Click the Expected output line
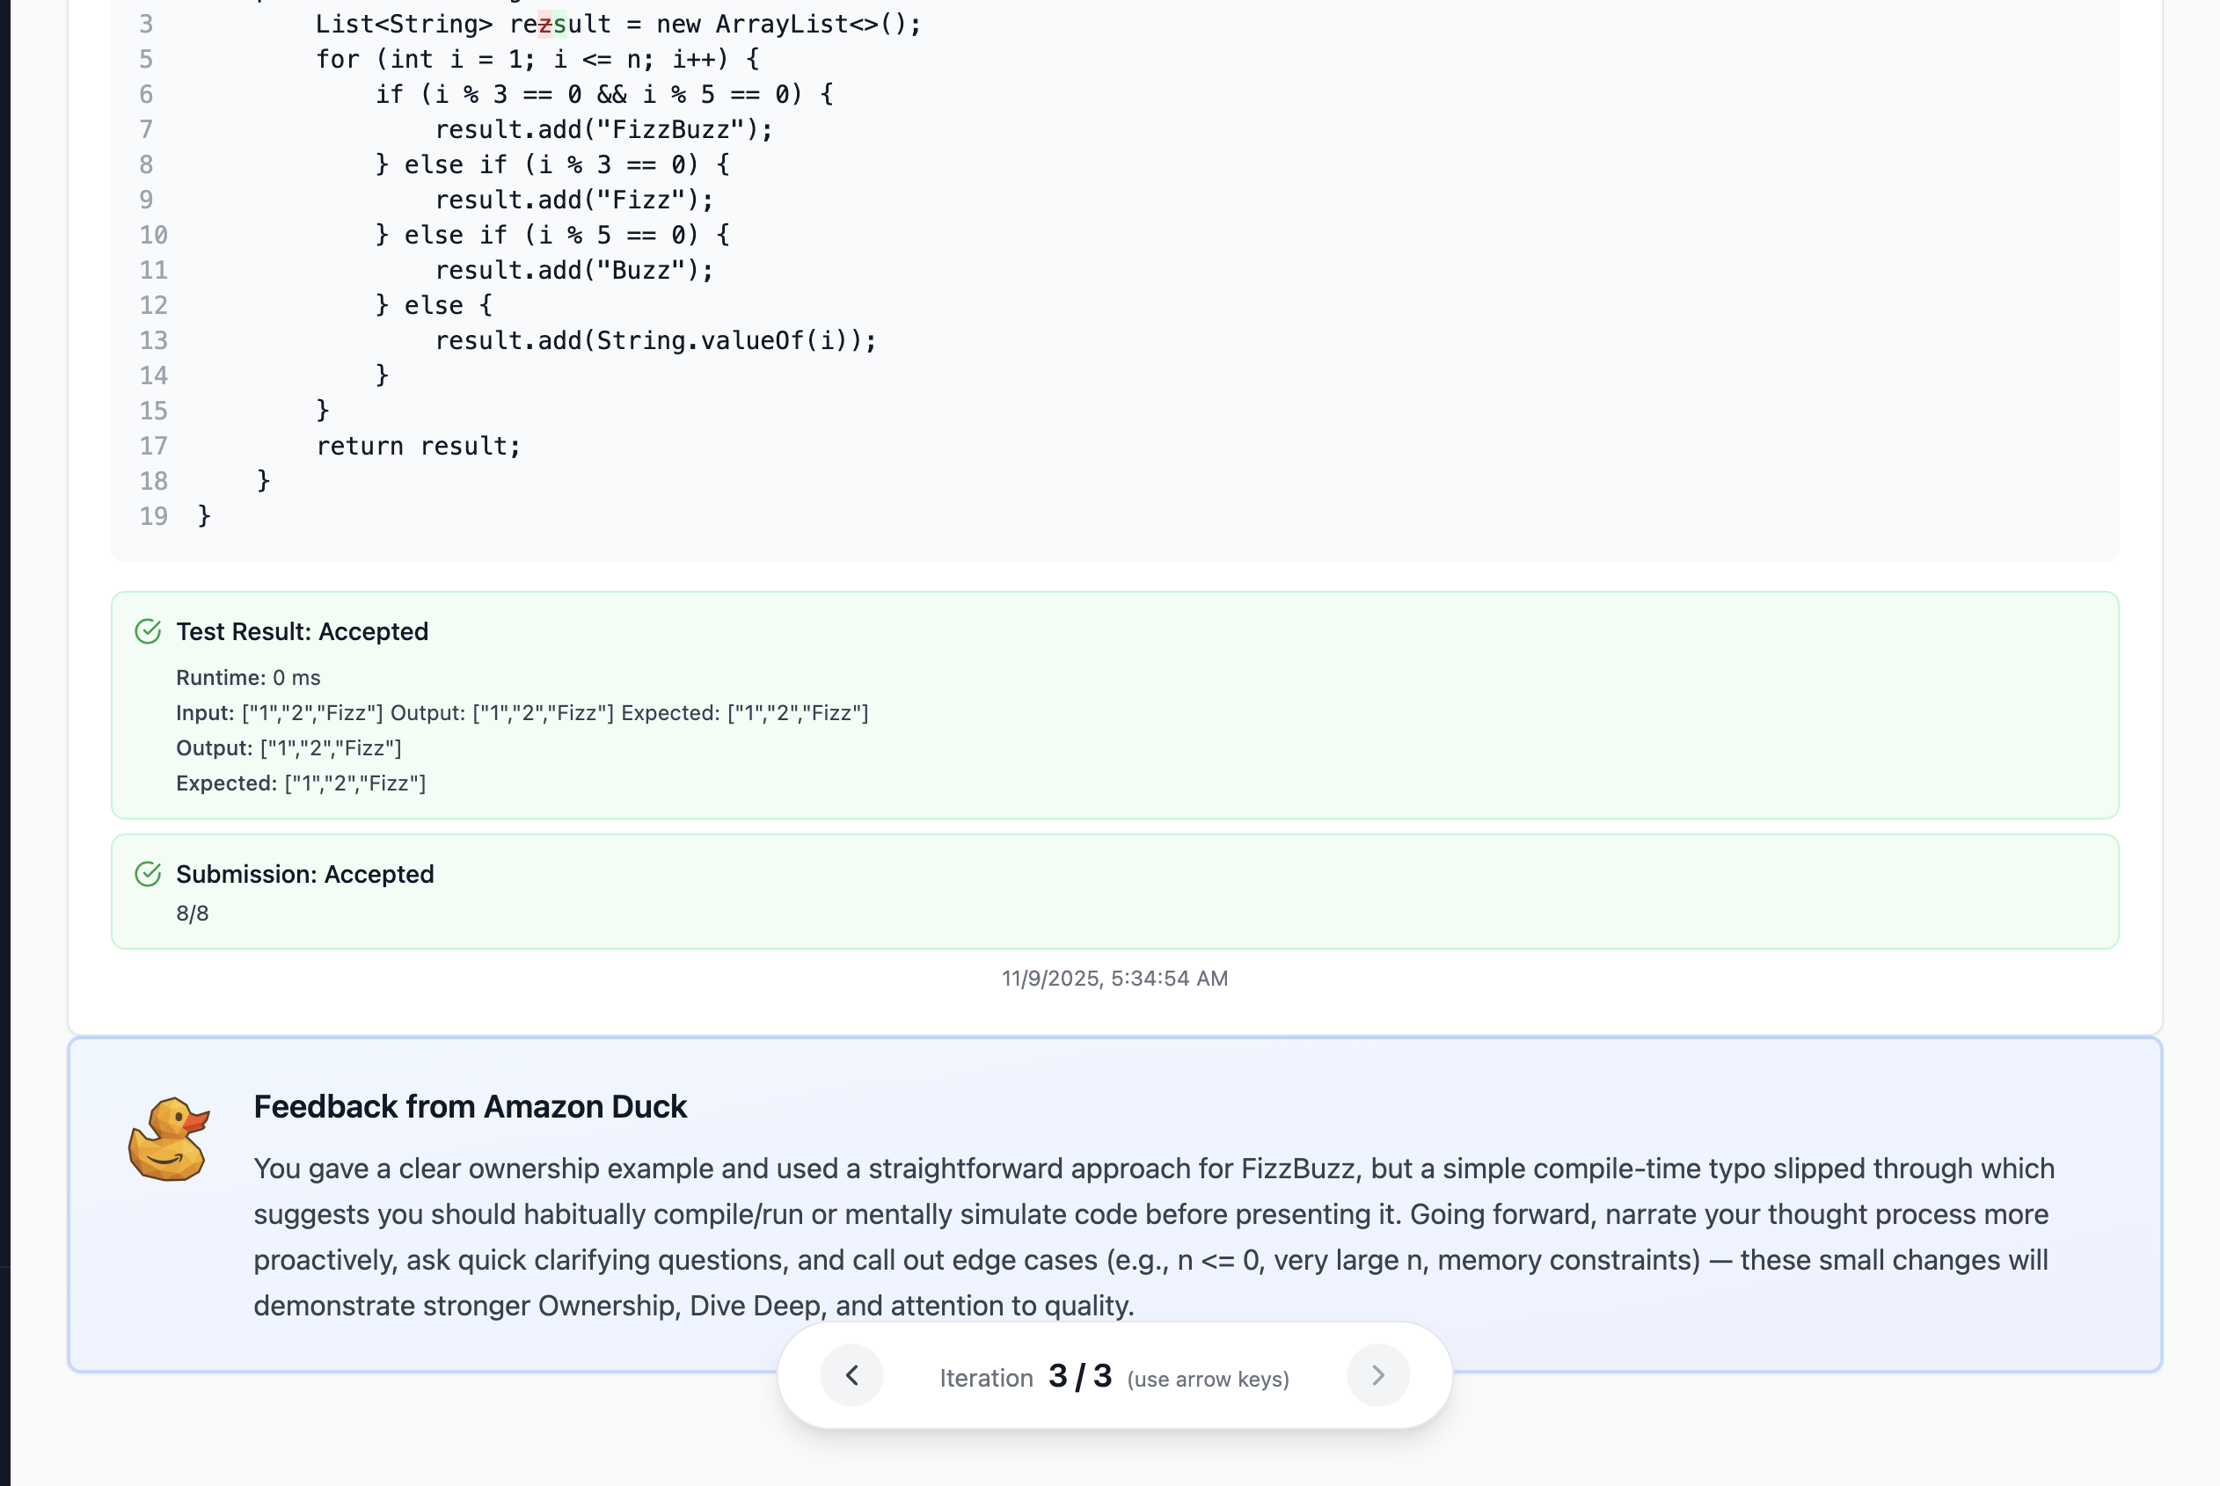The width and height of the screenshot is (2220, 1486). [301, 783]
